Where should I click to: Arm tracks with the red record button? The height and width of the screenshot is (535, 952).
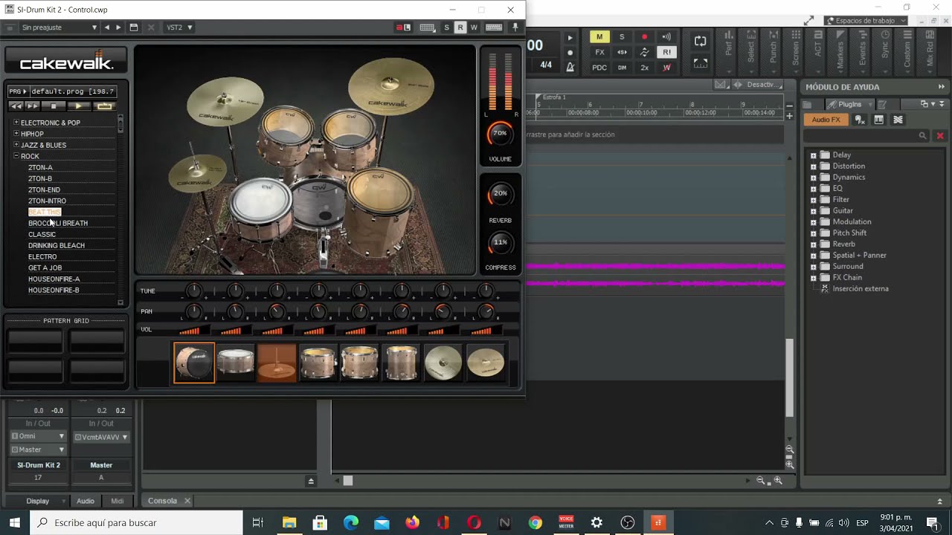(x=644, y=37)
